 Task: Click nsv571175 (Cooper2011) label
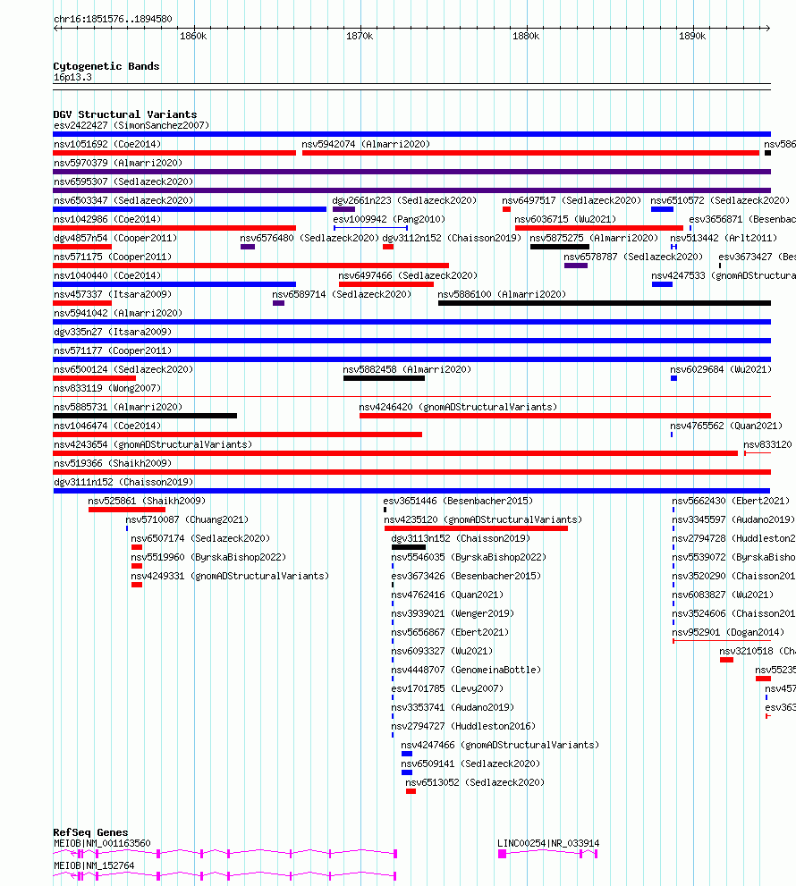[x=113, y=257]
